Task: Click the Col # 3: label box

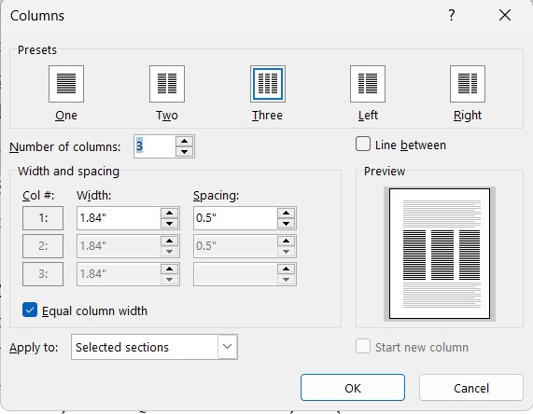Action: tap(43, 274)
